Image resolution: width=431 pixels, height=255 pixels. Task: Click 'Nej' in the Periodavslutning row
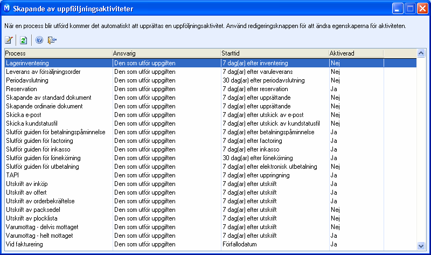pos(335,80)
